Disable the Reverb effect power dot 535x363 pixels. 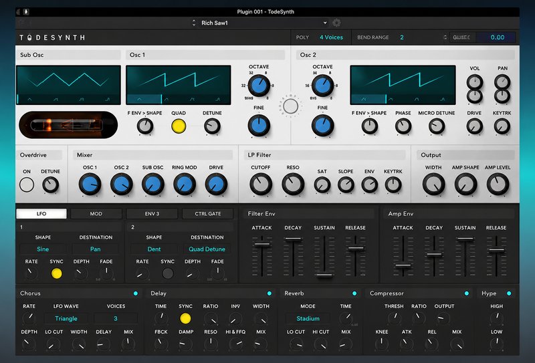(354, 293)
